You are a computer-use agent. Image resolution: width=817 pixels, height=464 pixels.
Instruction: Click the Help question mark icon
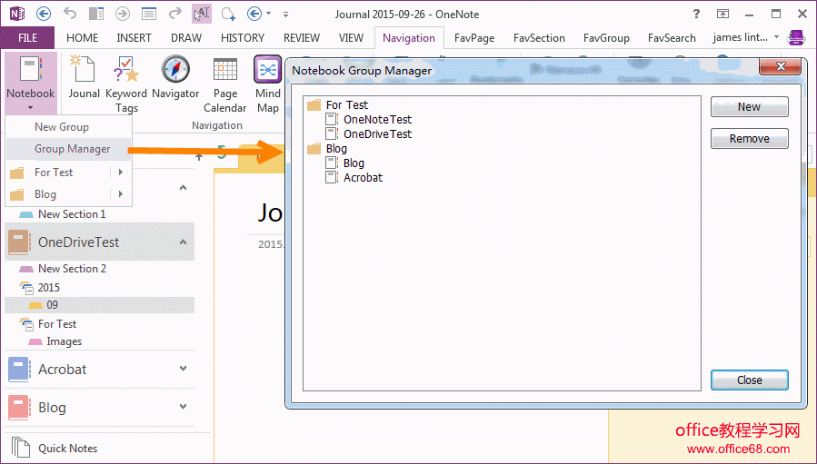(696, 14)
